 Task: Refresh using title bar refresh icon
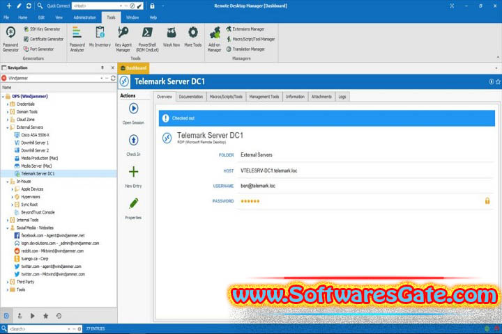[29, 6]
